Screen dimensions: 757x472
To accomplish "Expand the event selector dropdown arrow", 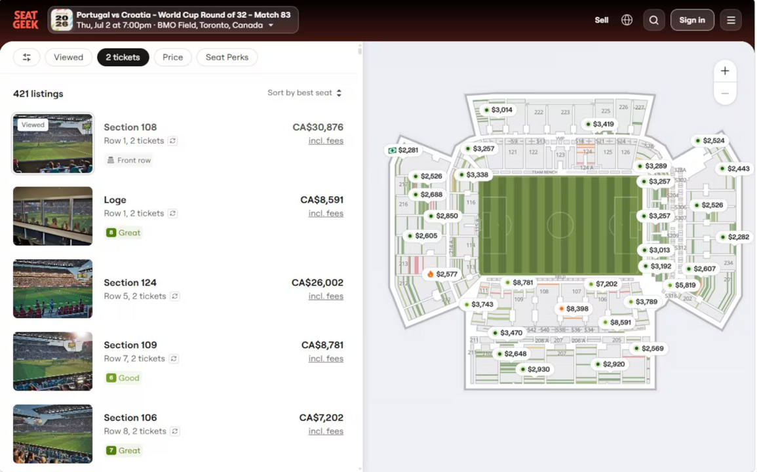I will click(271, 25).
